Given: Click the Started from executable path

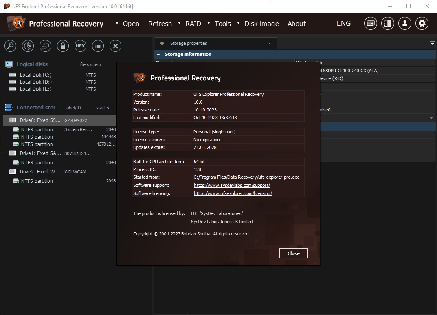Looking at the screenshot, I should pos(246,177).
